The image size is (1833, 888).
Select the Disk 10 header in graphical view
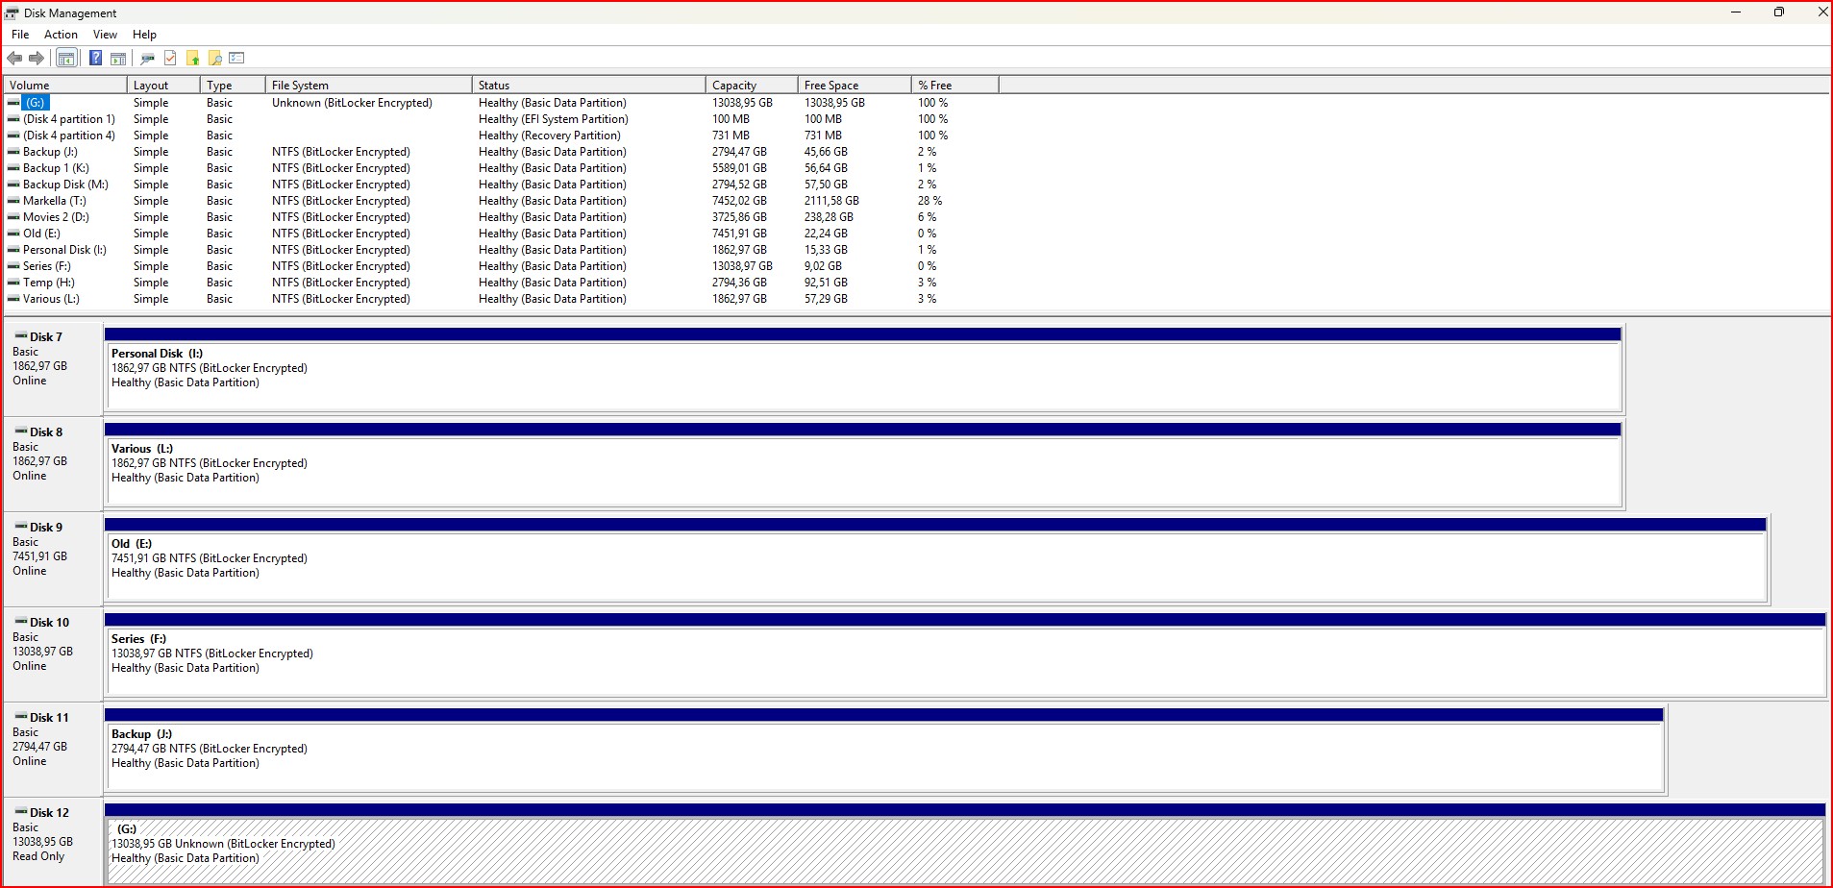pyautogui.click(x=53, y=654)
